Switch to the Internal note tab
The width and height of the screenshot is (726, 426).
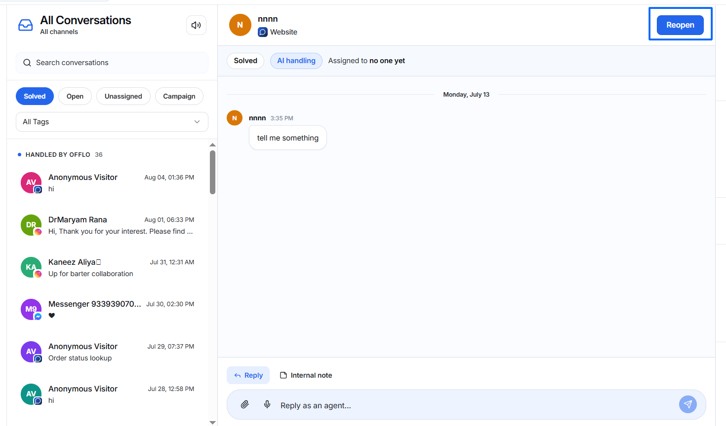point(306,375)
